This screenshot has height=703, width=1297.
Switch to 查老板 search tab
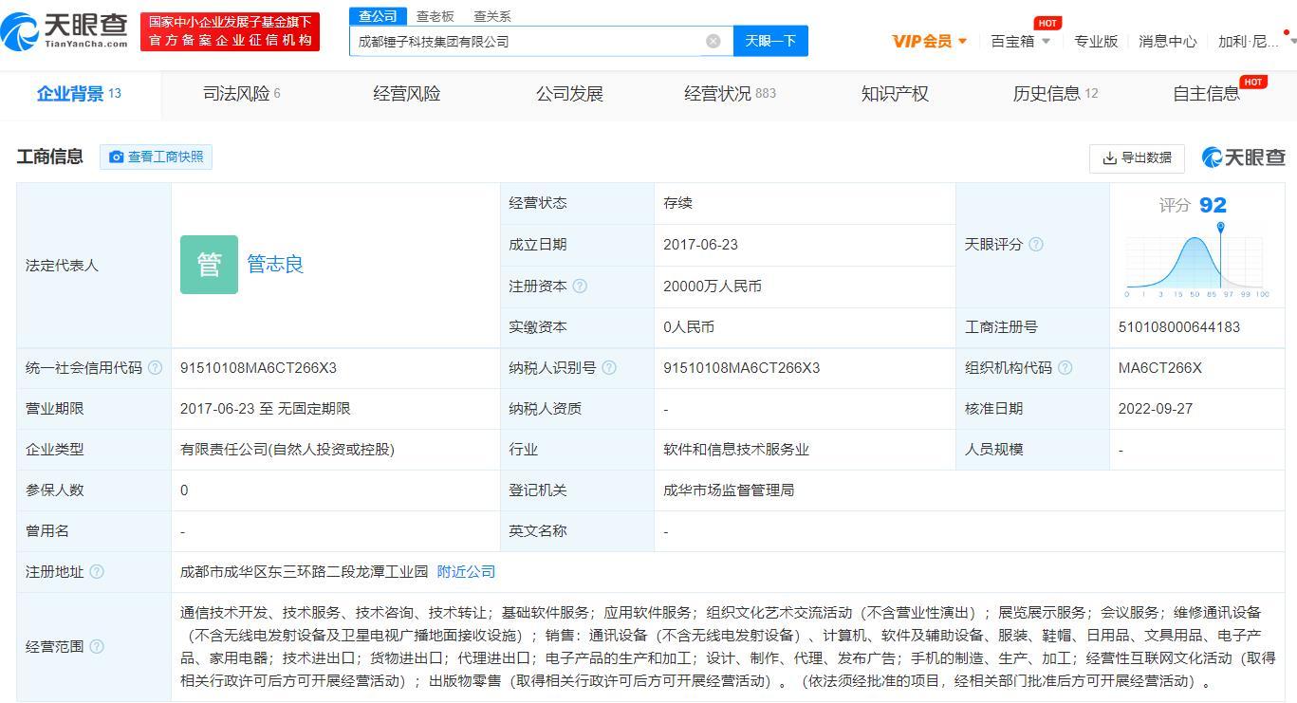point(435,16)
